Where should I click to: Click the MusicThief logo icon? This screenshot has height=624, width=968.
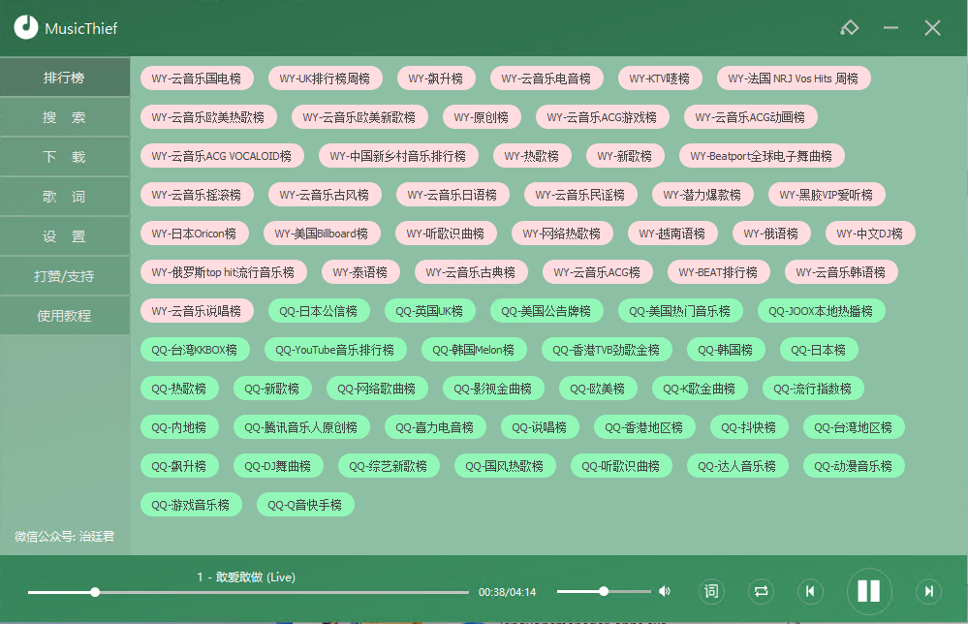coord(26,27)
